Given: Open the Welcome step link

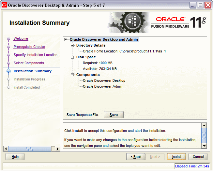Looking at the screenshot, I should (21, 38).
